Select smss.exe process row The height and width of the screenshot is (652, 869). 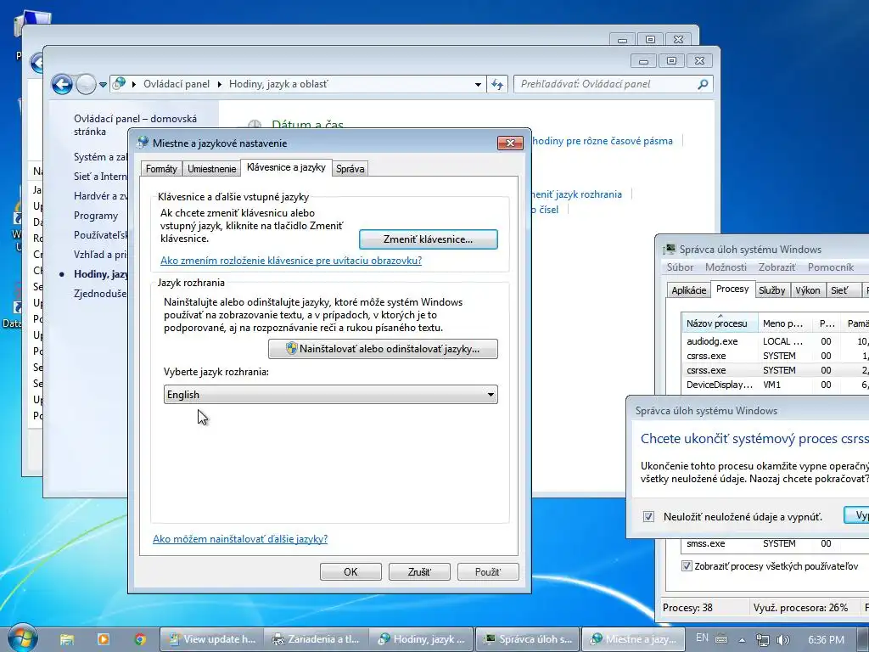776,544
